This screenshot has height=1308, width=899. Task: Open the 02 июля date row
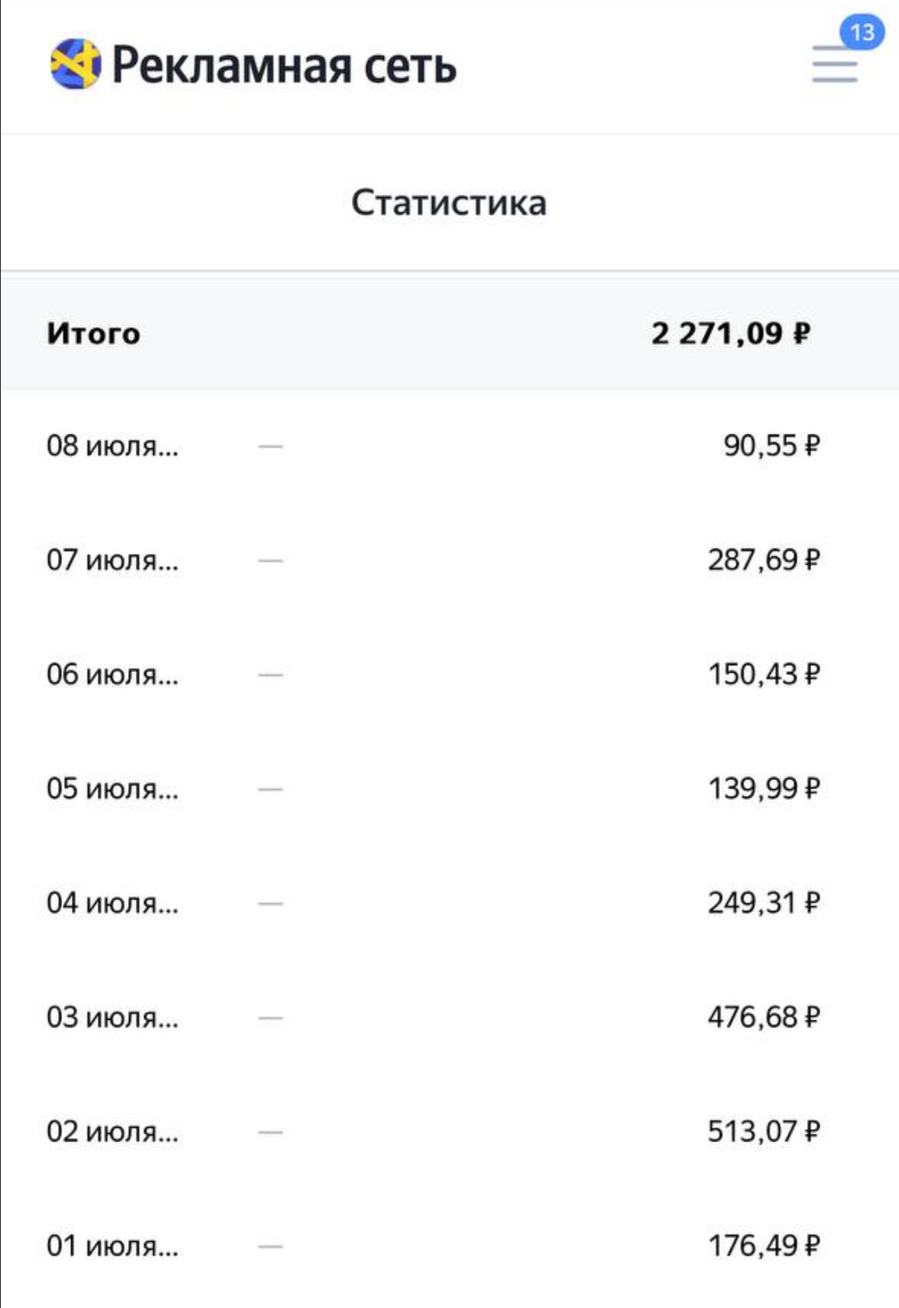coord(449,1131)
